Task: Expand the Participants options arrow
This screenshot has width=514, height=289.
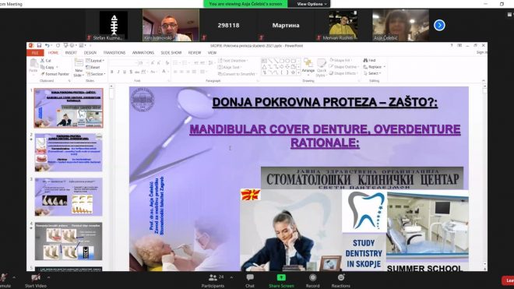Action: tap(232, 277)
